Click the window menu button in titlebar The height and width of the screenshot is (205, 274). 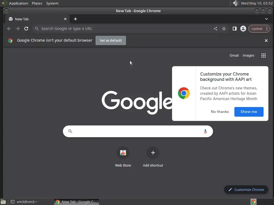tap(6, 11)
